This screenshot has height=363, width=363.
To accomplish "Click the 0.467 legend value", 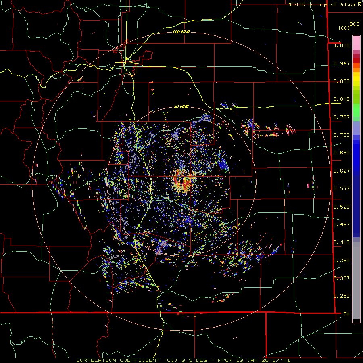I will tap(342, 225).
